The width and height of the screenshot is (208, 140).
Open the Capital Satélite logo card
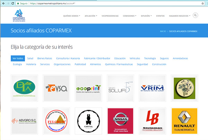click(88, 121)
